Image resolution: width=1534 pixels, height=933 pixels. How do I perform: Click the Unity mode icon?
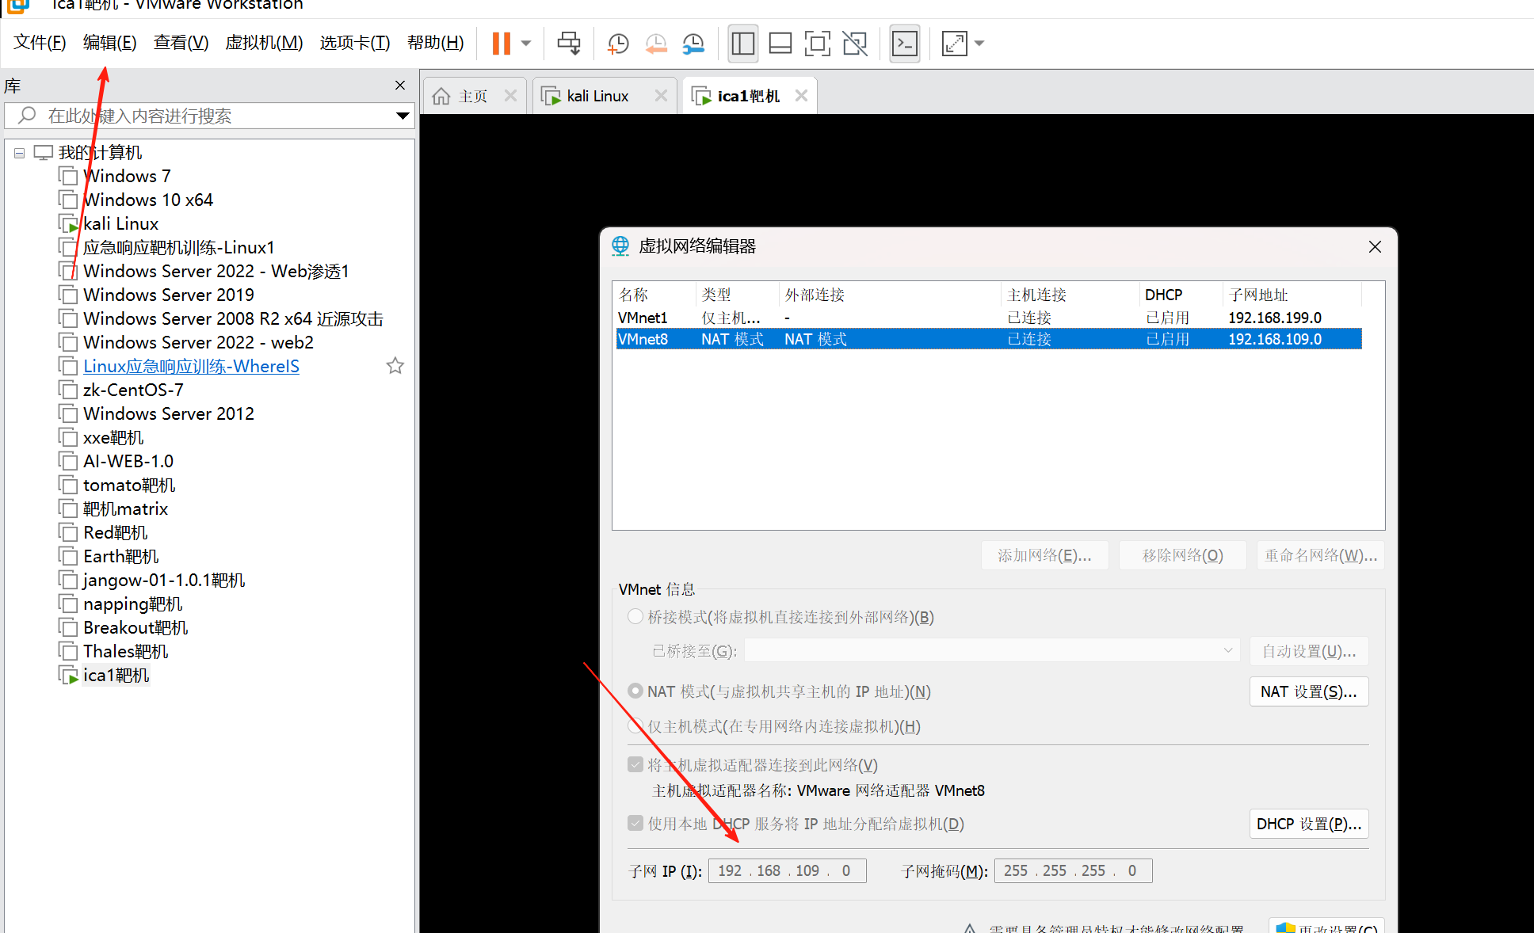click(x=855, y=43)
